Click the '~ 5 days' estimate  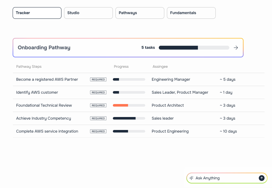228,79
